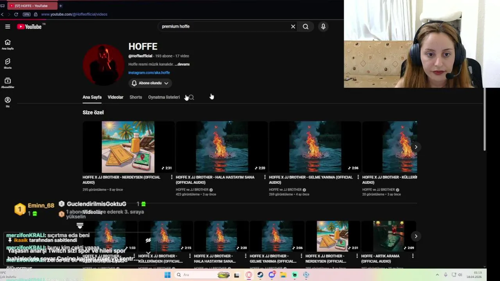This screenshot has height=281, width=500.
Task: Click the YouTube URL in address bar
Action: click(x=74, y=14)
